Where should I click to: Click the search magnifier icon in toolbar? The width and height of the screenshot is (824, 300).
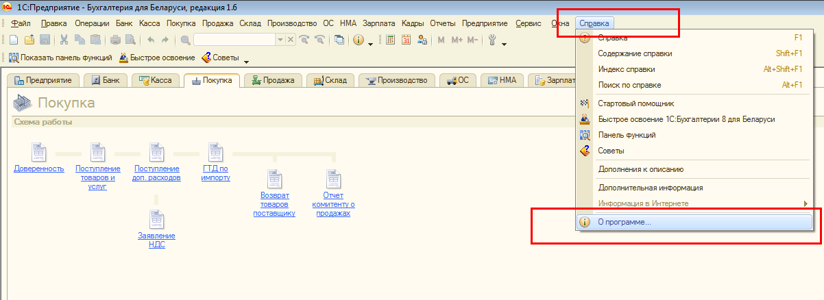pos(186,40)
